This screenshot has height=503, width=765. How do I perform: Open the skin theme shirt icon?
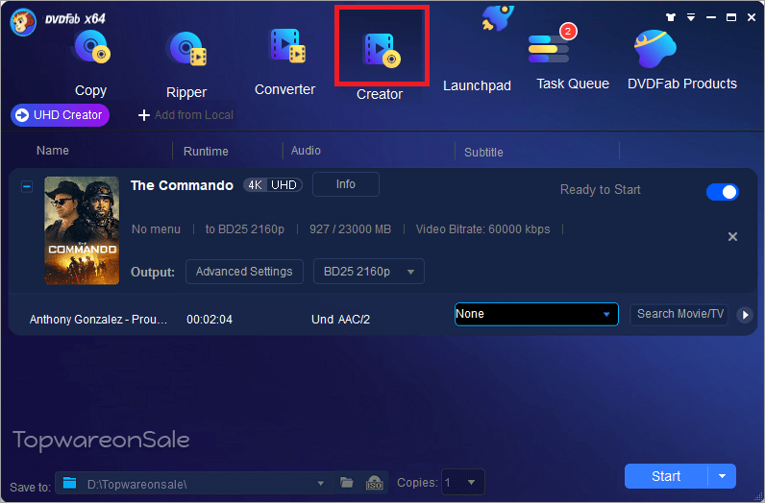pyautogui.click(x=671, y=17)
